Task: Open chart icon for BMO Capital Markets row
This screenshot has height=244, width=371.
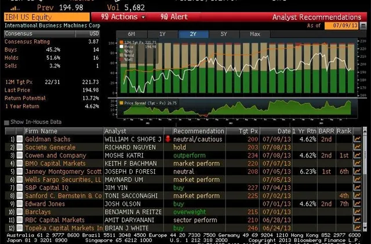Action: pyautogui.click(x=357, y=163)
